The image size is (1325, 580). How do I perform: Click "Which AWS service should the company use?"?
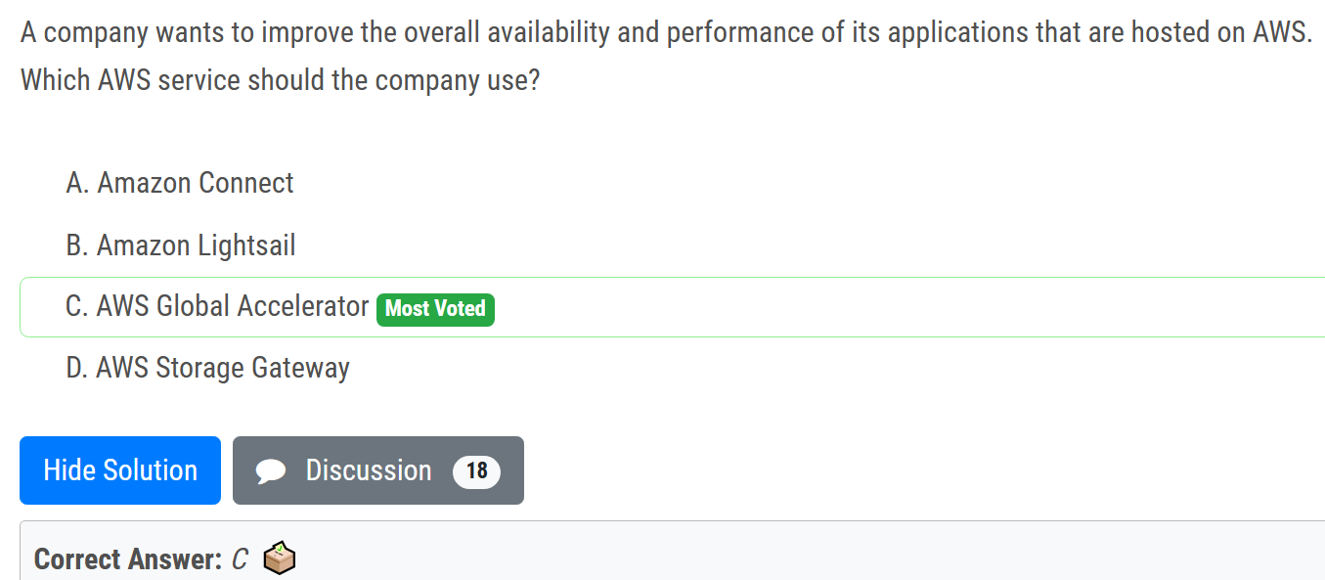[x=280, y=79]
